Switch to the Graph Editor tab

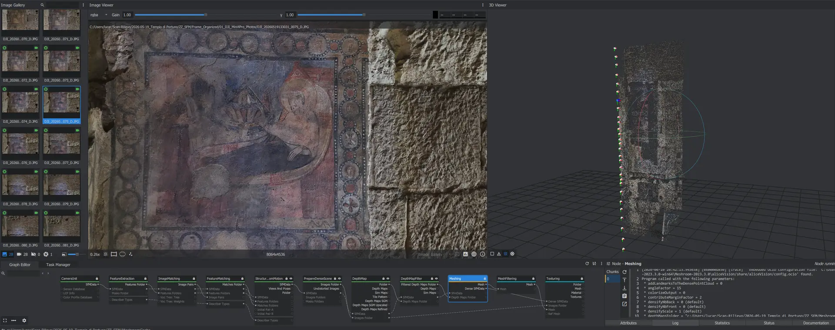[20, 265]
